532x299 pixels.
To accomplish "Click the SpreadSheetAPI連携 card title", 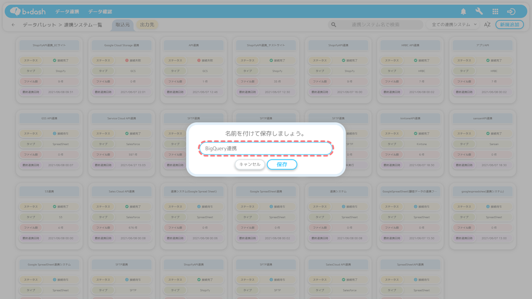I will 411,265.
